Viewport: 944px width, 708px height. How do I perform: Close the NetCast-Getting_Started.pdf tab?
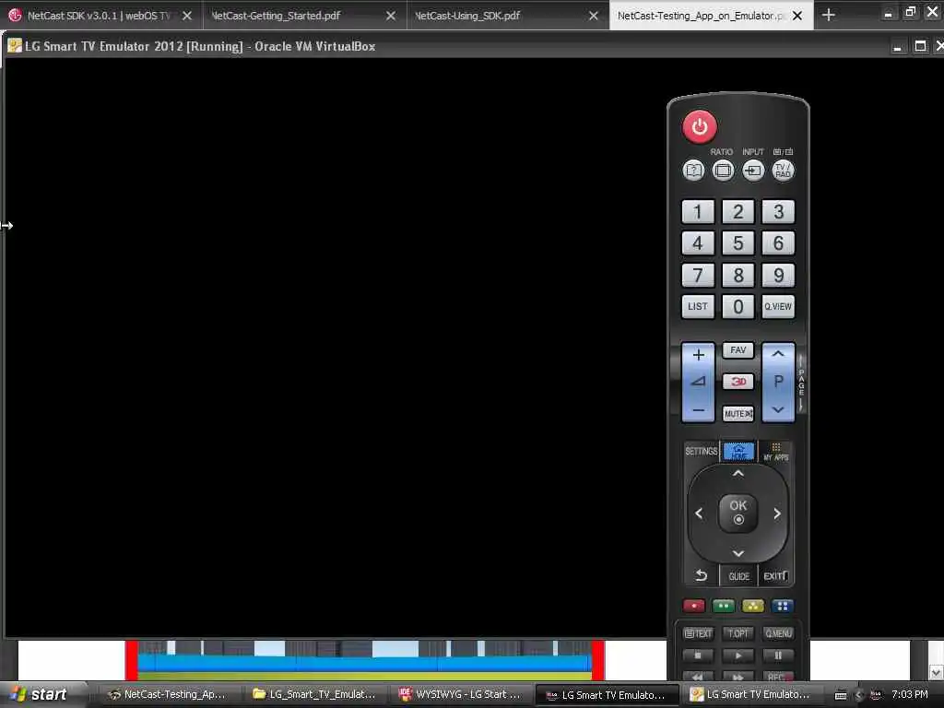[x=391, y=16]
